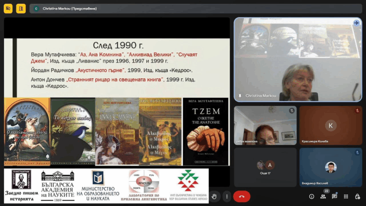The image size is (366, 206).
Task: Show the people list with 22 participants
Action: click(323, 196)
